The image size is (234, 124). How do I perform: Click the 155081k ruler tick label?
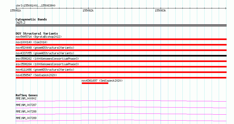(x=16, y=10)
